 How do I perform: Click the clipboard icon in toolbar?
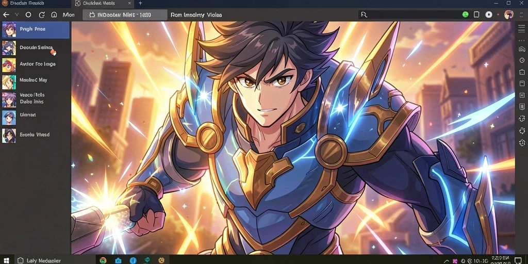pyautogui.click(x=476, y=14)
